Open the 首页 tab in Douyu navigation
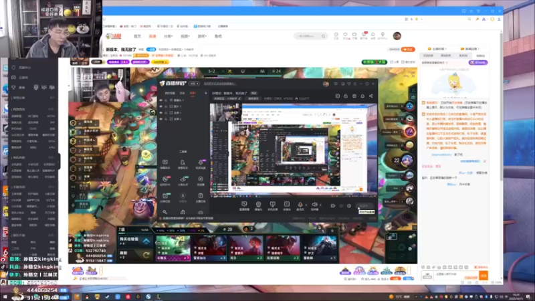This screenshot has width=535, height=301. point(137,36)
